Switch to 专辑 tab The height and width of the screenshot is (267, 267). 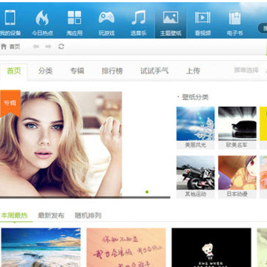point(77,71)
